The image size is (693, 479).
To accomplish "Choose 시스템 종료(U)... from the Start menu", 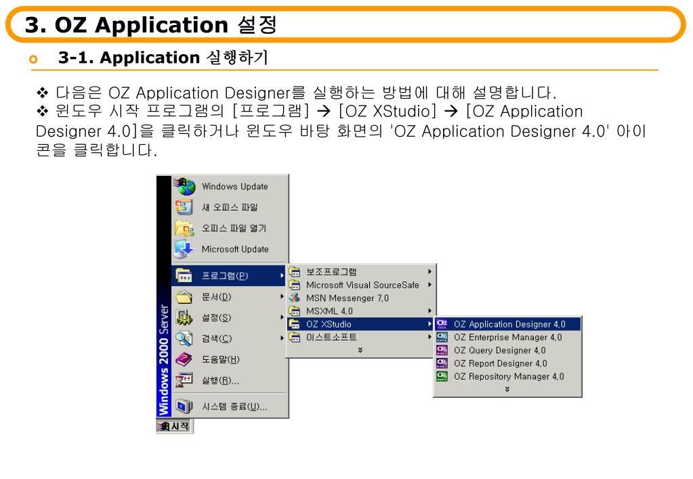I will point(229,406).
